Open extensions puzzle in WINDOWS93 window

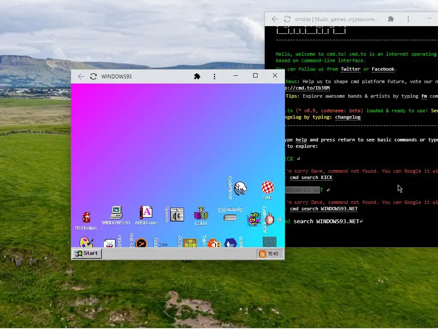pos(197,76)
